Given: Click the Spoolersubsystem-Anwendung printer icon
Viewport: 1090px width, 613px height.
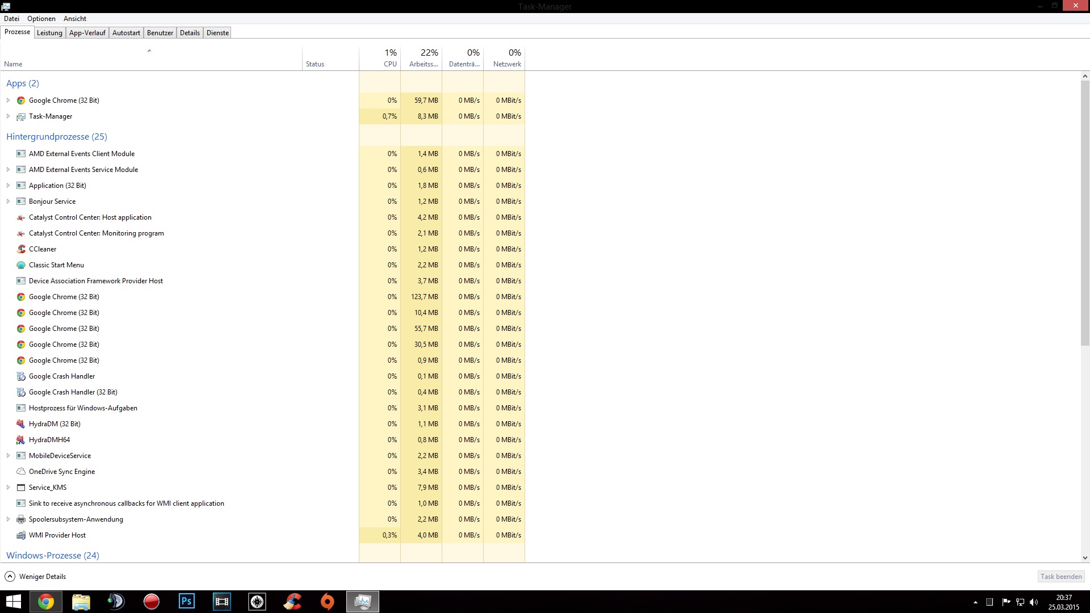Looking at the screenshot, I should [21, 519].
